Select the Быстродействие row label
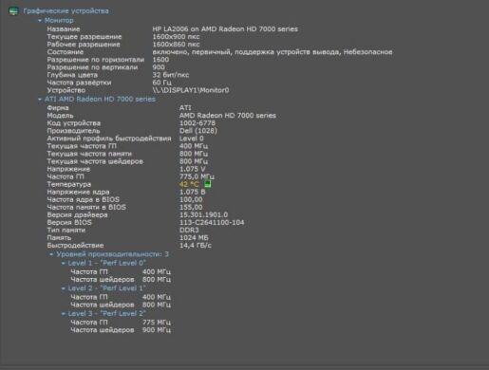489x370 pixels. [75, 245]
